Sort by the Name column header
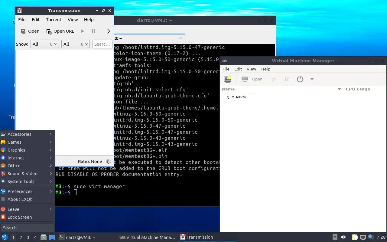Image resolution: width=387 pixels, height=242 pixels. [x=282, y=89]
